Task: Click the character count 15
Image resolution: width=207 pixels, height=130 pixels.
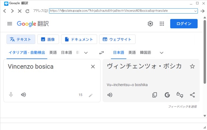Action: click(x=81, y=95)
